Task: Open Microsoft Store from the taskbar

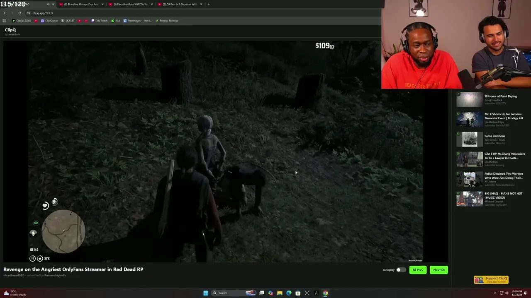Action: click(x=298, y=293)
